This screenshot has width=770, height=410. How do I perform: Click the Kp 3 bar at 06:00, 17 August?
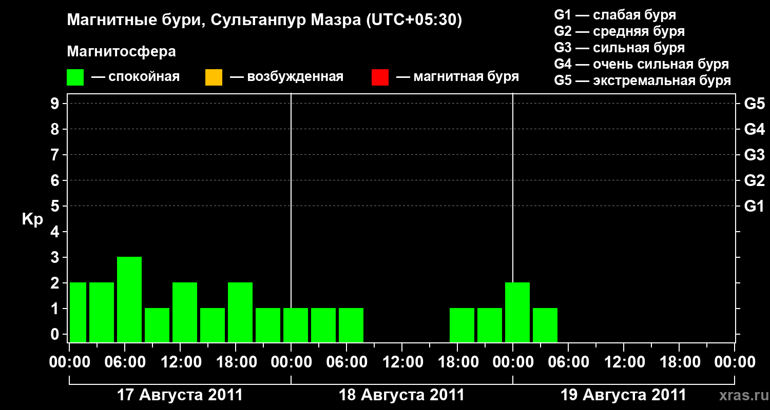129,299
